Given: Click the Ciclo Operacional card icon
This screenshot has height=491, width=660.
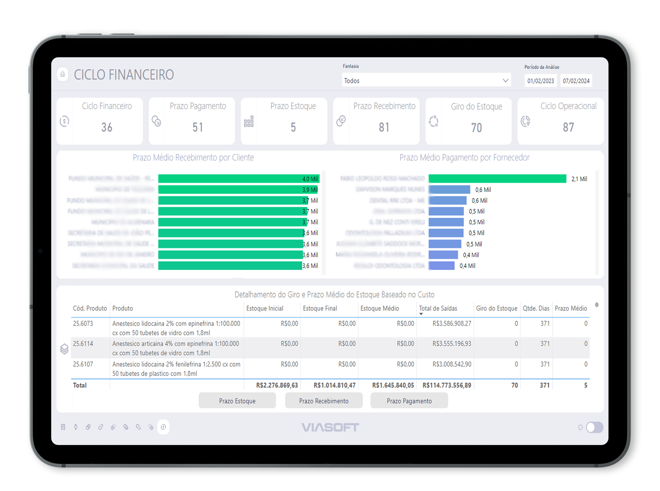Looking at the screenshot, I should [525, 121].
